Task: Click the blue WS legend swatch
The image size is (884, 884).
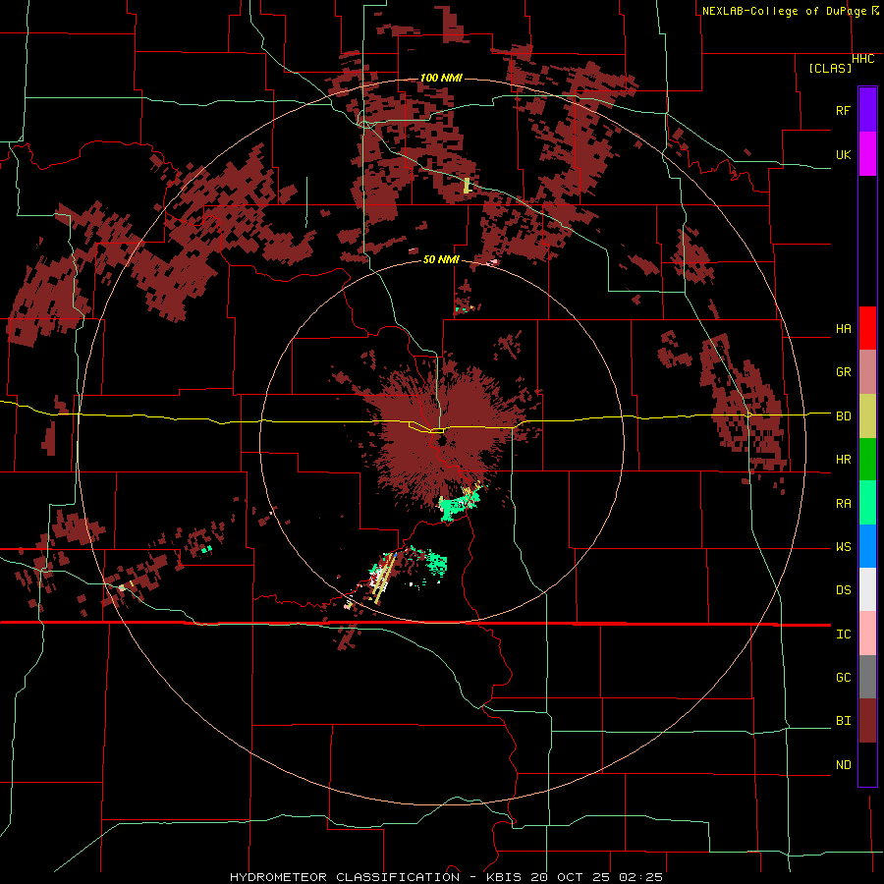Action: 867,546
